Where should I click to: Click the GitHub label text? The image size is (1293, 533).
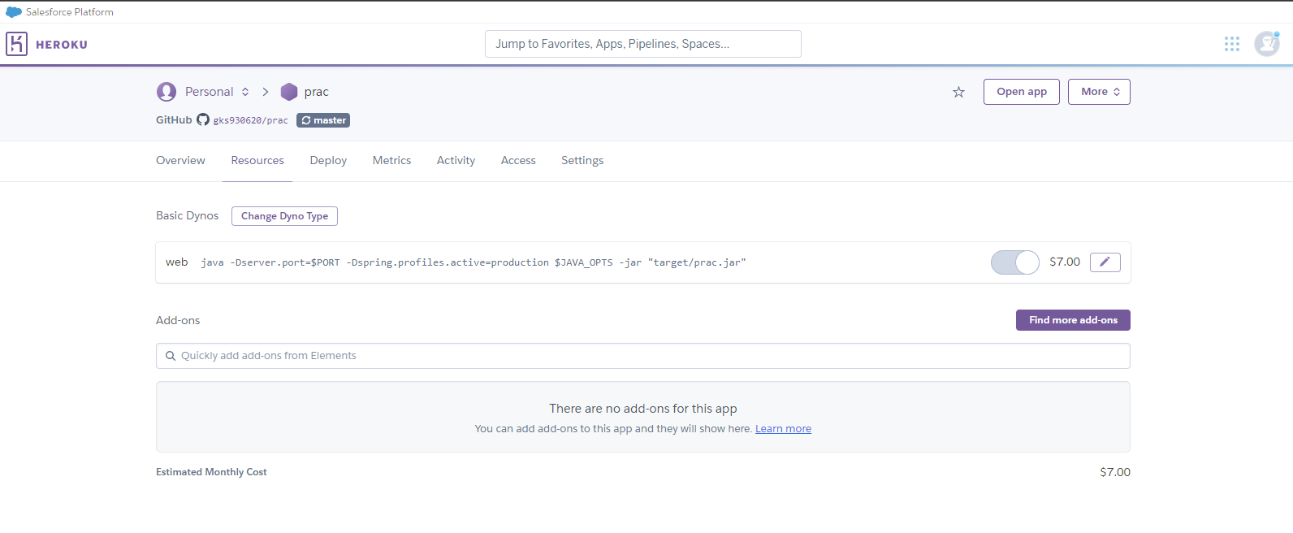[x=174, y=119]
